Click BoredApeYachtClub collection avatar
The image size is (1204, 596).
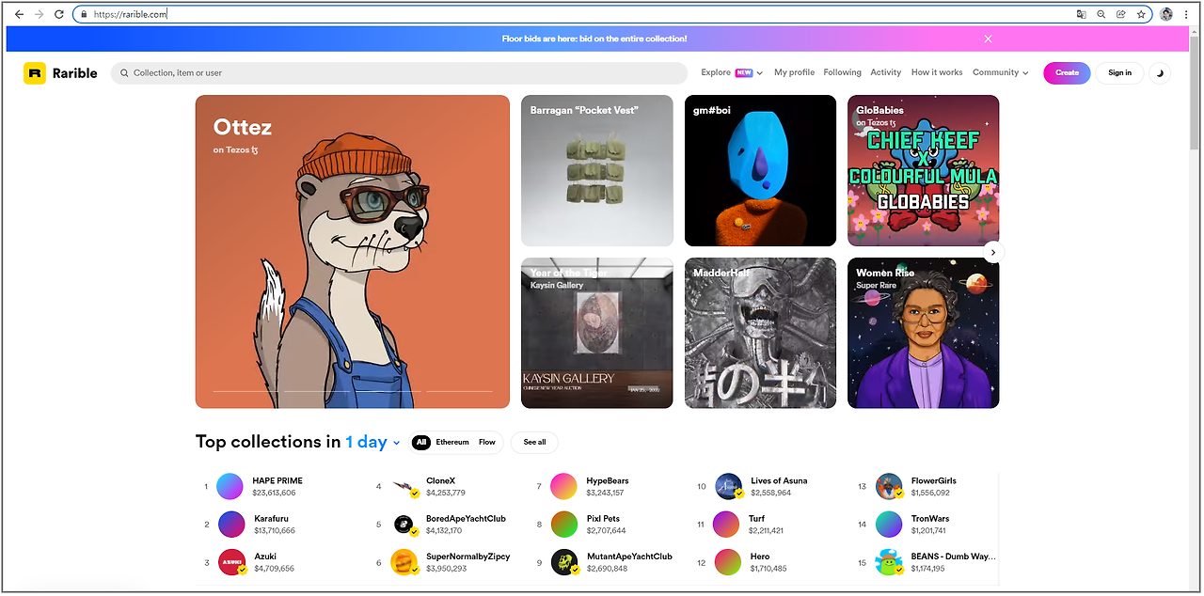point(405,524)
